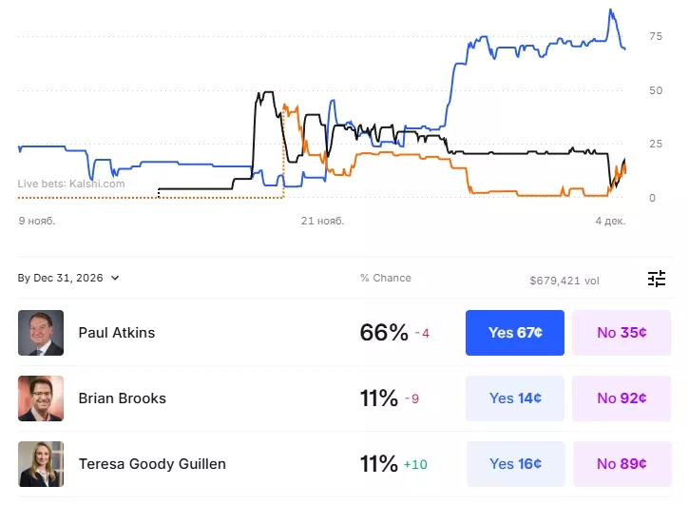
Task: Buy Yes 16¢ for Teresa Goody Guillen
Action: [514, 464]
